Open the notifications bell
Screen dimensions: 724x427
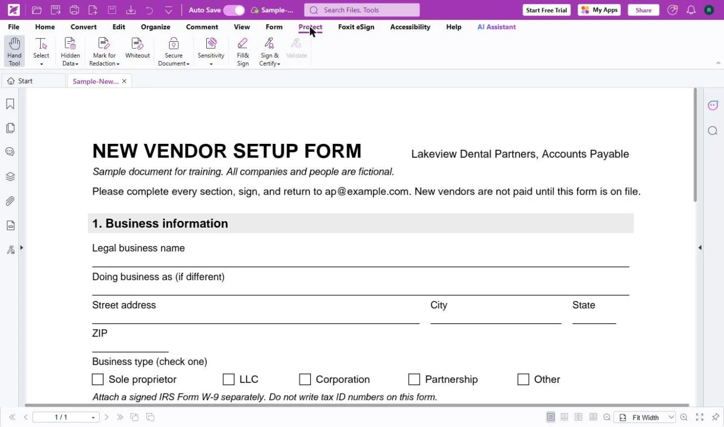click(x=691, y=10)
